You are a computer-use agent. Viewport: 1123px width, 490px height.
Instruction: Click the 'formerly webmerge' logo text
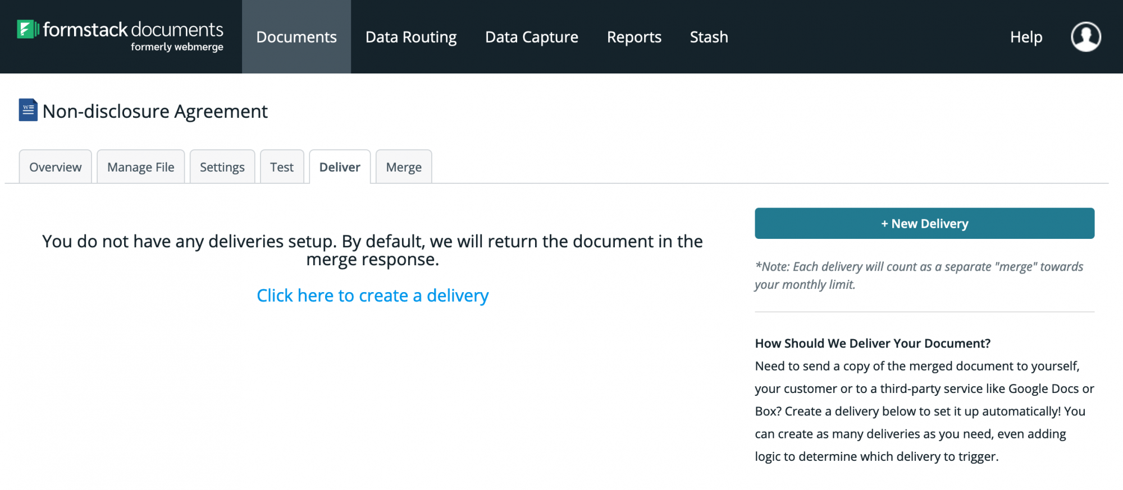[x=177, y=47]
